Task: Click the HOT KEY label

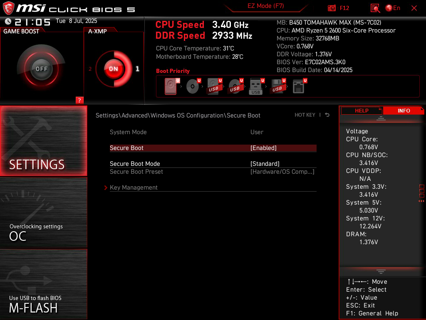Action: click(305, 115)
